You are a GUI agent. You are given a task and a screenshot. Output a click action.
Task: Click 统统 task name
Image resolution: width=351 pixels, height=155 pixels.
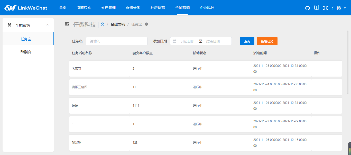click(75, 106)
